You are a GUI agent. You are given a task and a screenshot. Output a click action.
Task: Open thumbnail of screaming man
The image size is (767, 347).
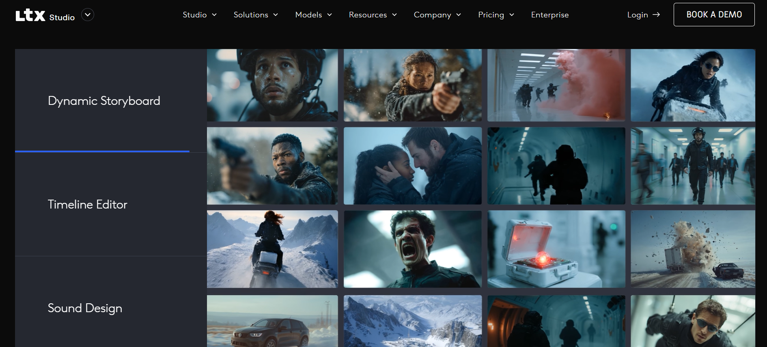[x=413, y=249]
